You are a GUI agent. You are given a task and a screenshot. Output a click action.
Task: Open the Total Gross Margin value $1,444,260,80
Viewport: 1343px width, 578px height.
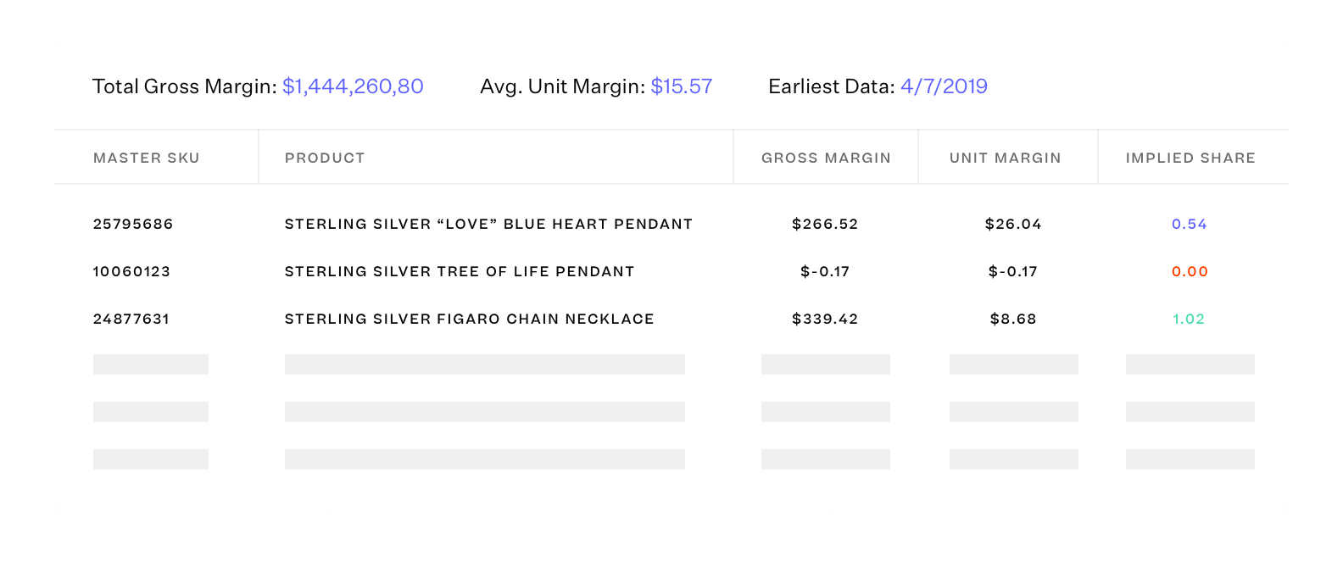tap(353, 86)
